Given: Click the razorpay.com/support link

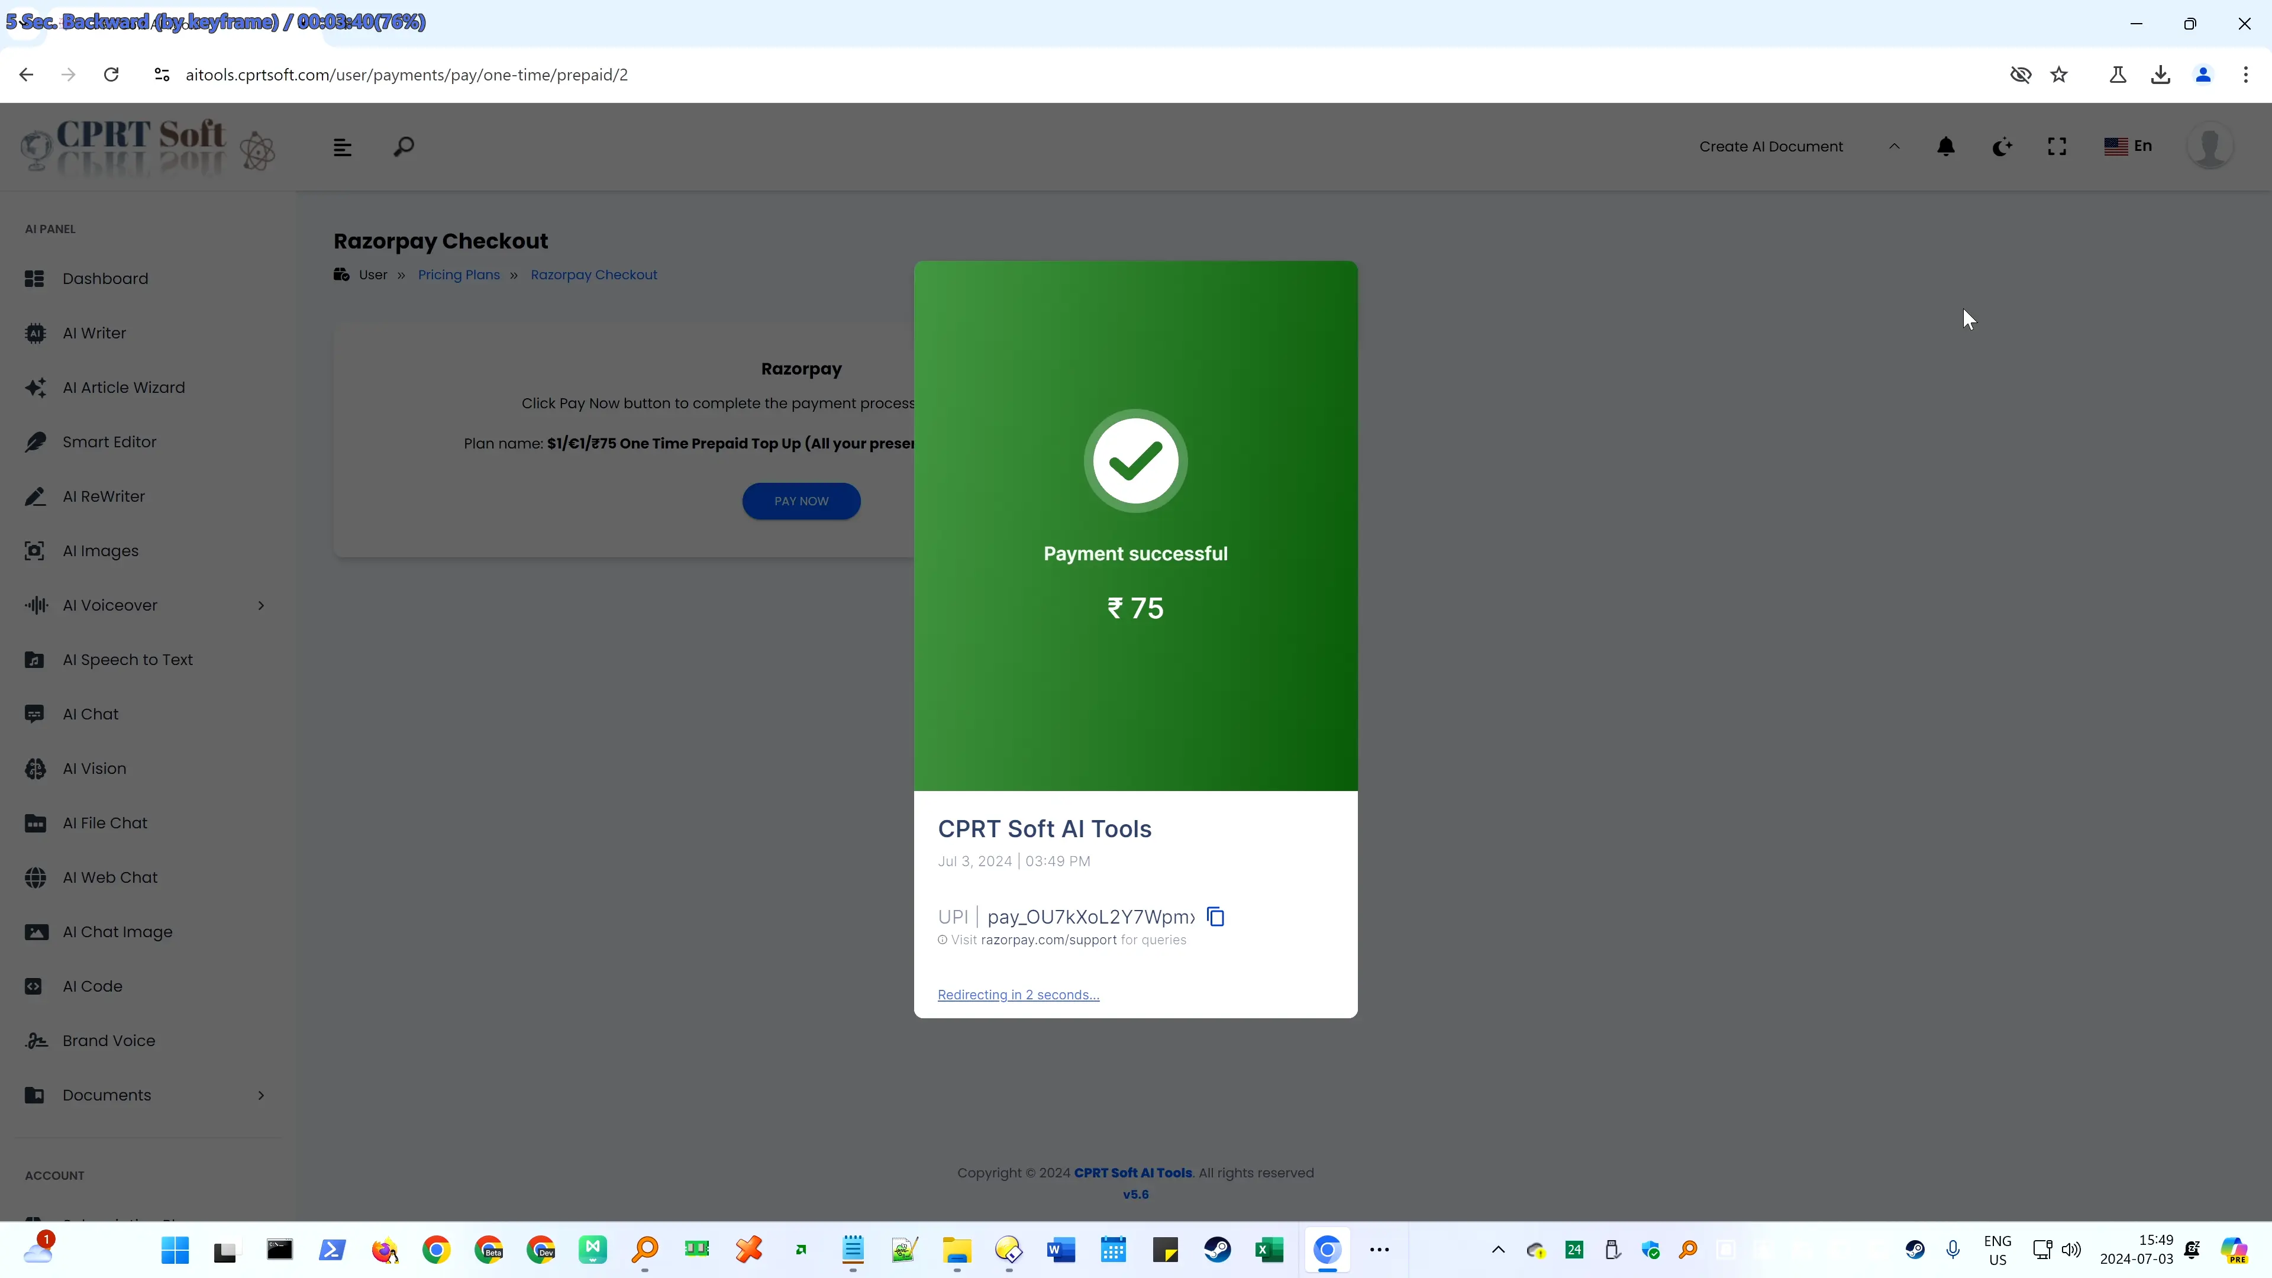Looking at the screenshot, I should point(1048,940).
